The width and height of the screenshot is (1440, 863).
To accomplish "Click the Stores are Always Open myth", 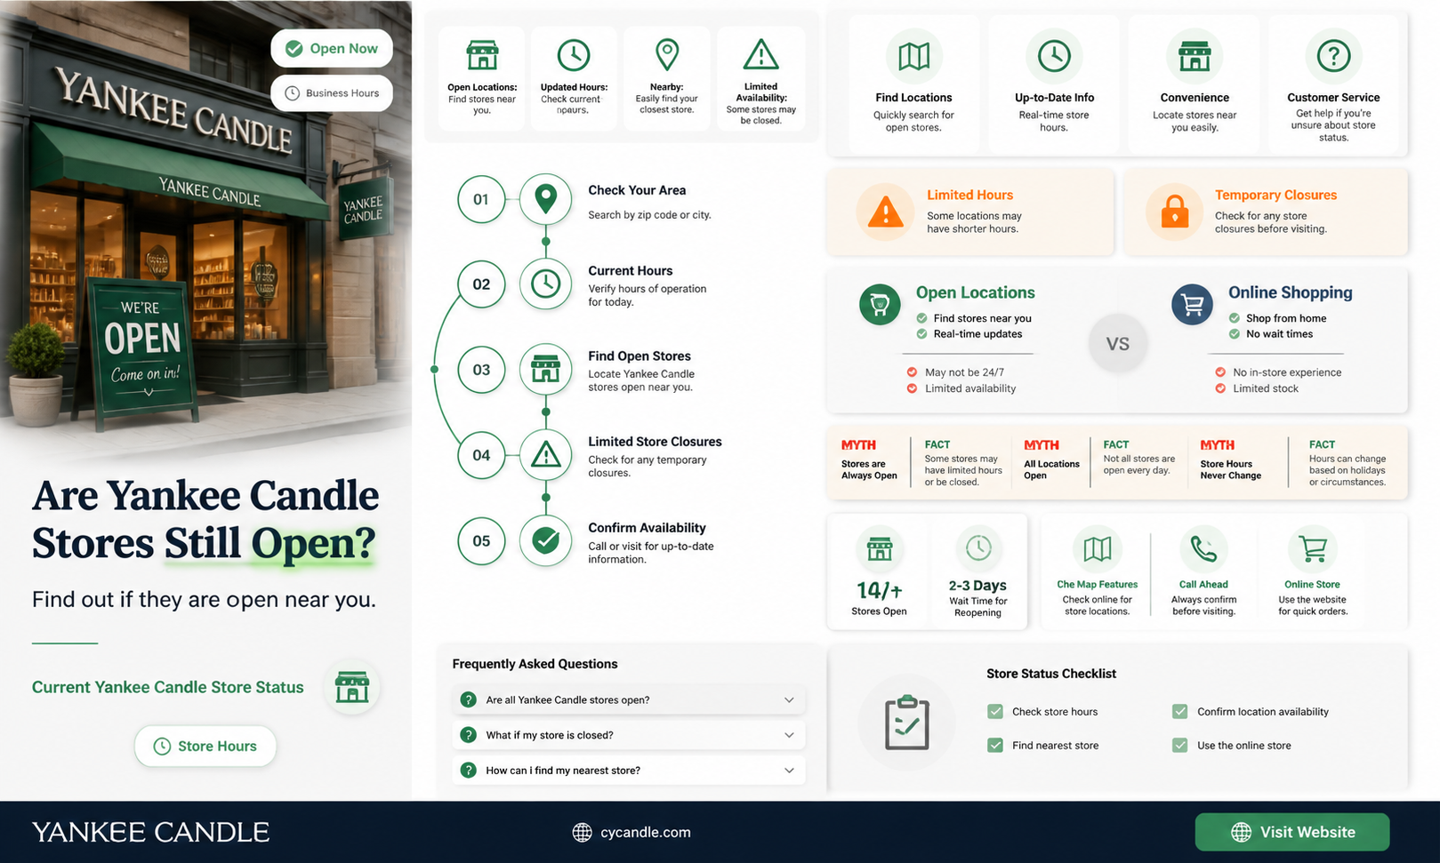I will (x=869, y=469).
